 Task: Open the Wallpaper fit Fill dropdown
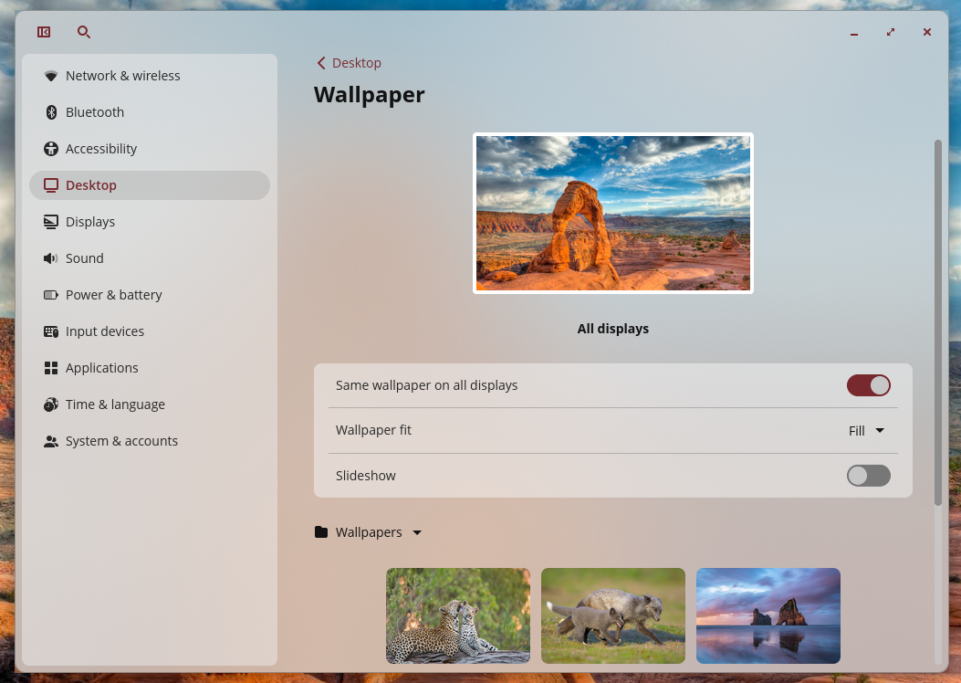click(x=866, y=431)
